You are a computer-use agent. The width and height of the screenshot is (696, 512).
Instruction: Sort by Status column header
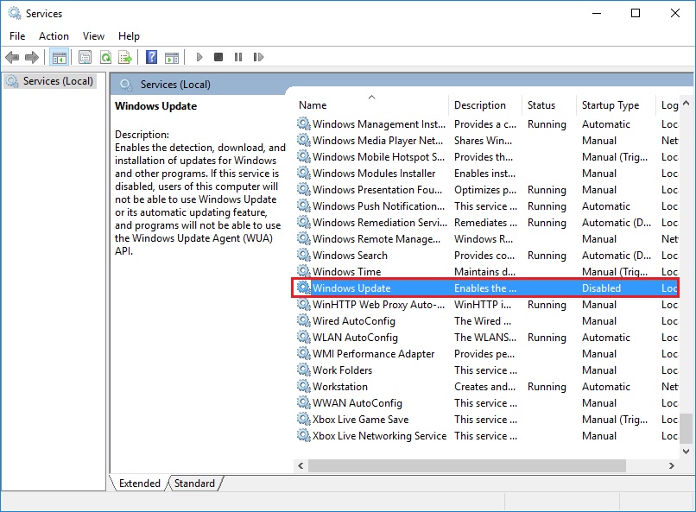pyautogui.click(x=549, y=105)
